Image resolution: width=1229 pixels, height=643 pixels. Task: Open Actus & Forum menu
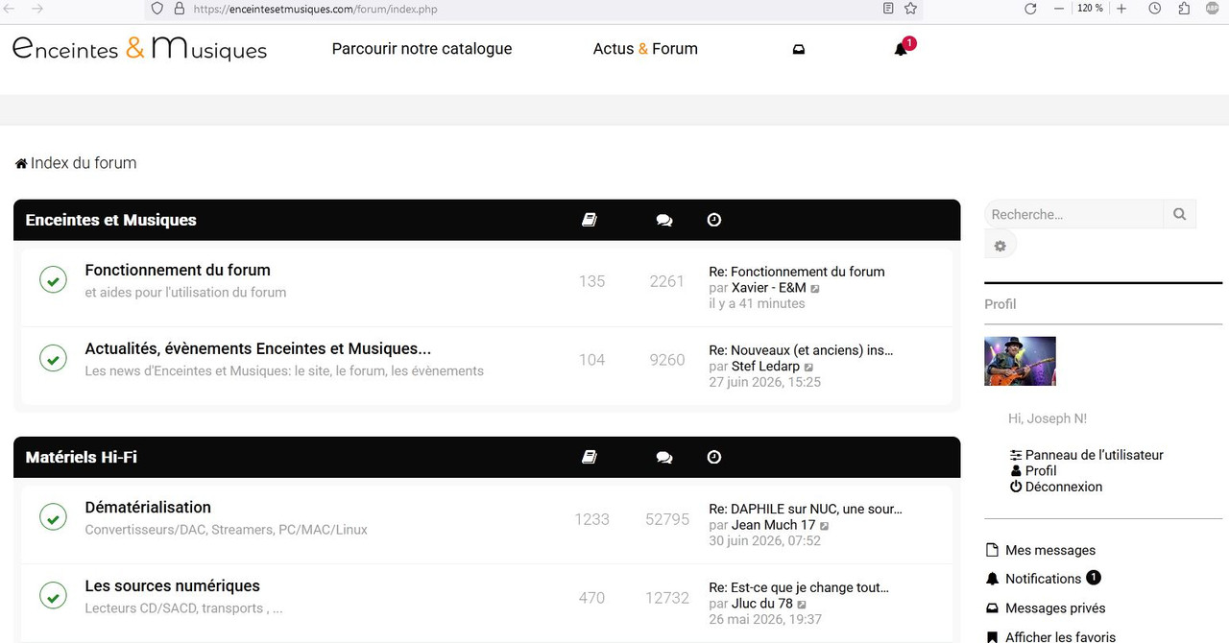pyautogui.click(x=645, y=49)
